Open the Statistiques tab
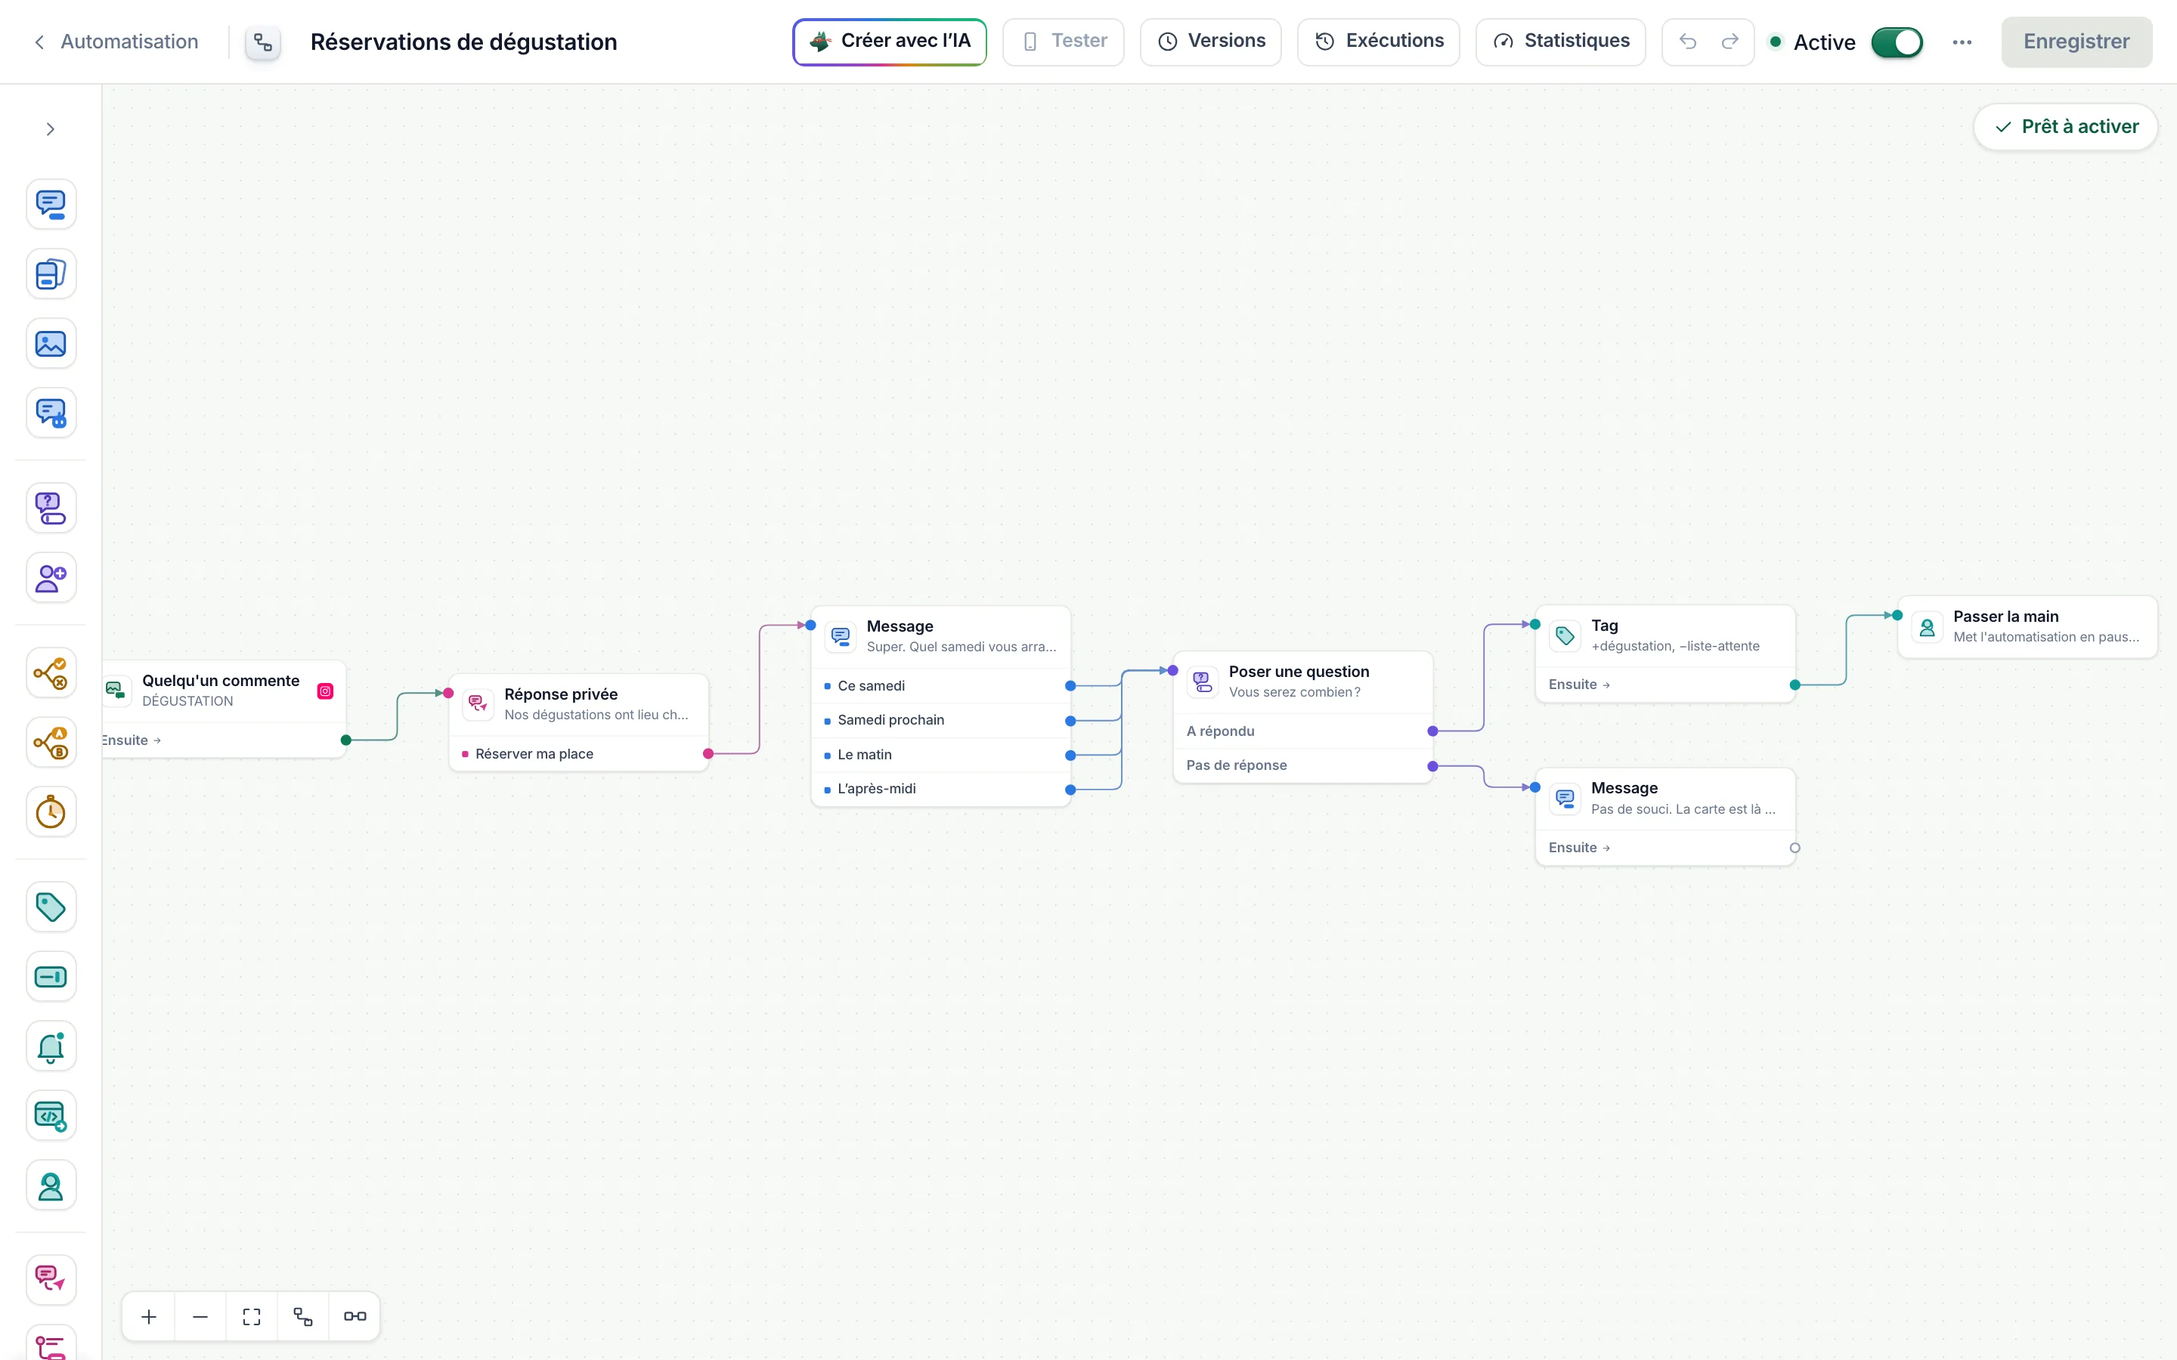 (x=1560, y=42)
